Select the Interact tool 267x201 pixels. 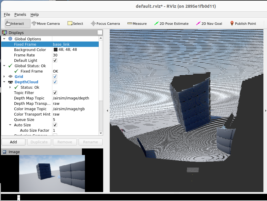tap(18, 24)
